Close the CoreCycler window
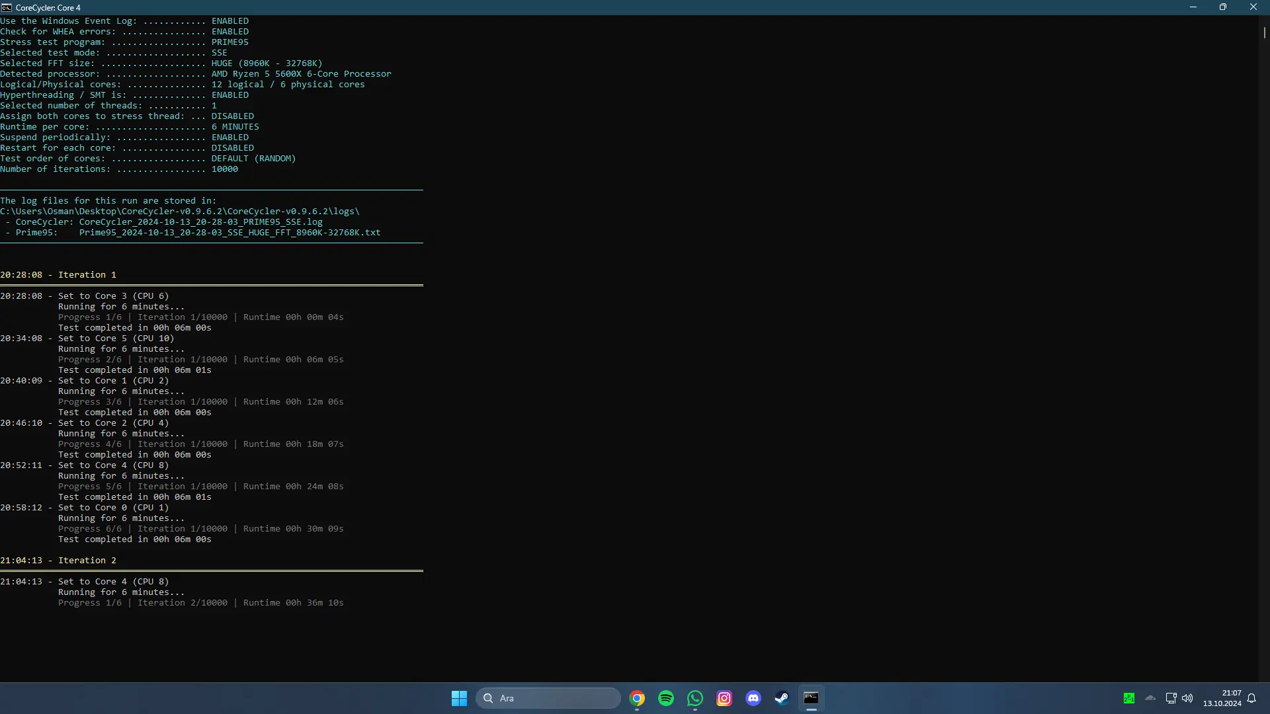The height and width of the screenshot is (714, 1270). tap(1253, 7)
